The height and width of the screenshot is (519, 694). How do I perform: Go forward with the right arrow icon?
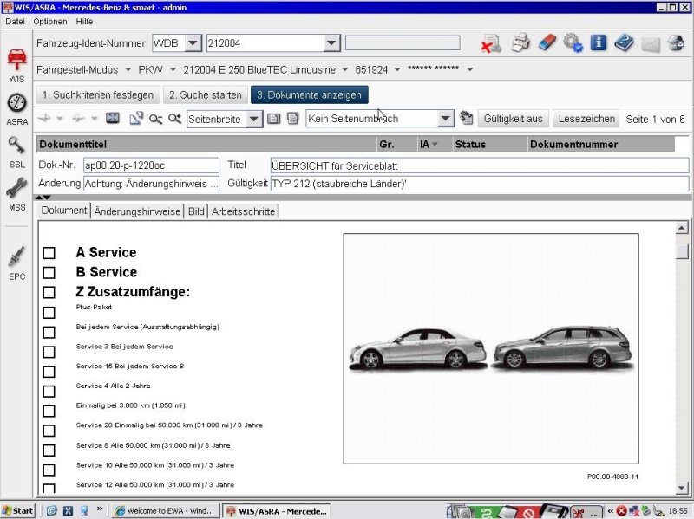point(78,119)
